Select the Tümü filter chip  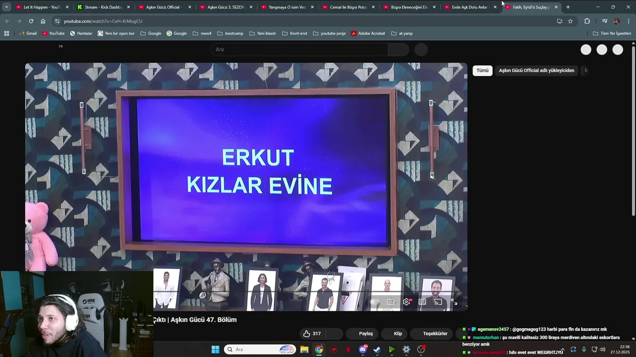pos(482,70)
